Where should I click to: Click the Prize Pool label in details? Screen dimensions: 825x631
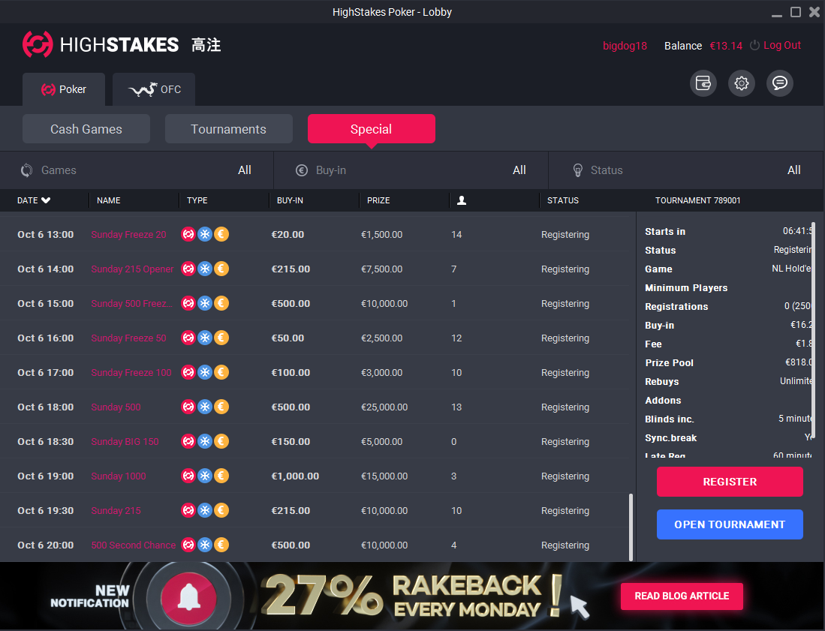(670, 363)
